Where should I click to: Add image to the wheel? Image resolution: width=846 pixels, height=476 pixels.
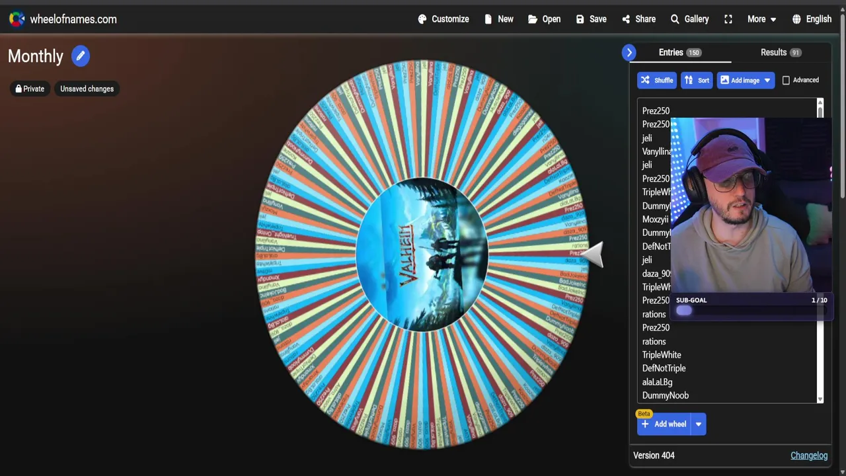[x=739, y=80]
